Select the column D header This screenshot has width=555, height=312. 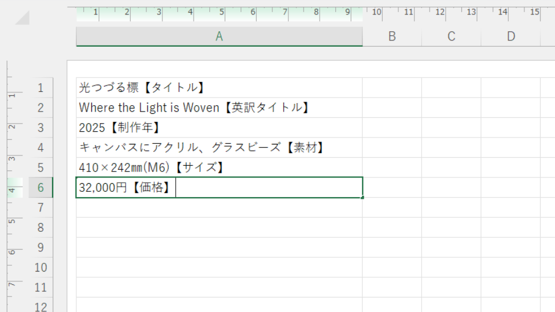point(510,36)
